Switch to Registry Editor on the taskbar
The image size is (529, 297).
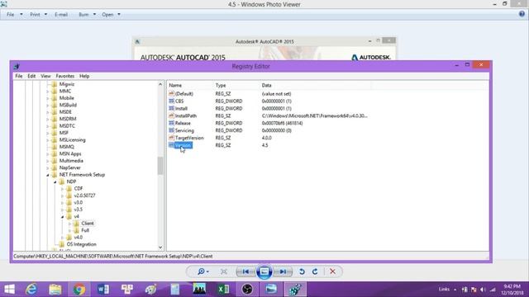295,290
